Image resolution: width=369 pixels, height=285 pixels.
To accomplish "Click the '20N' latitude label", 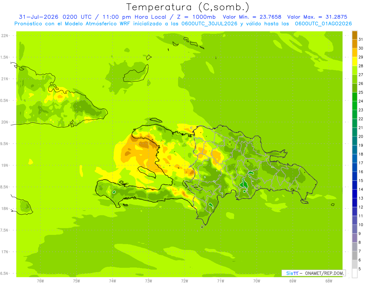I will tap(5, 122).
